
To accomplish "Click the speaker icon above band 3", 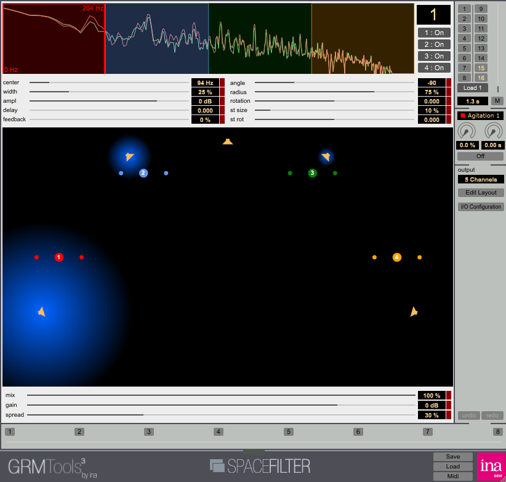I will click(326, 156).
